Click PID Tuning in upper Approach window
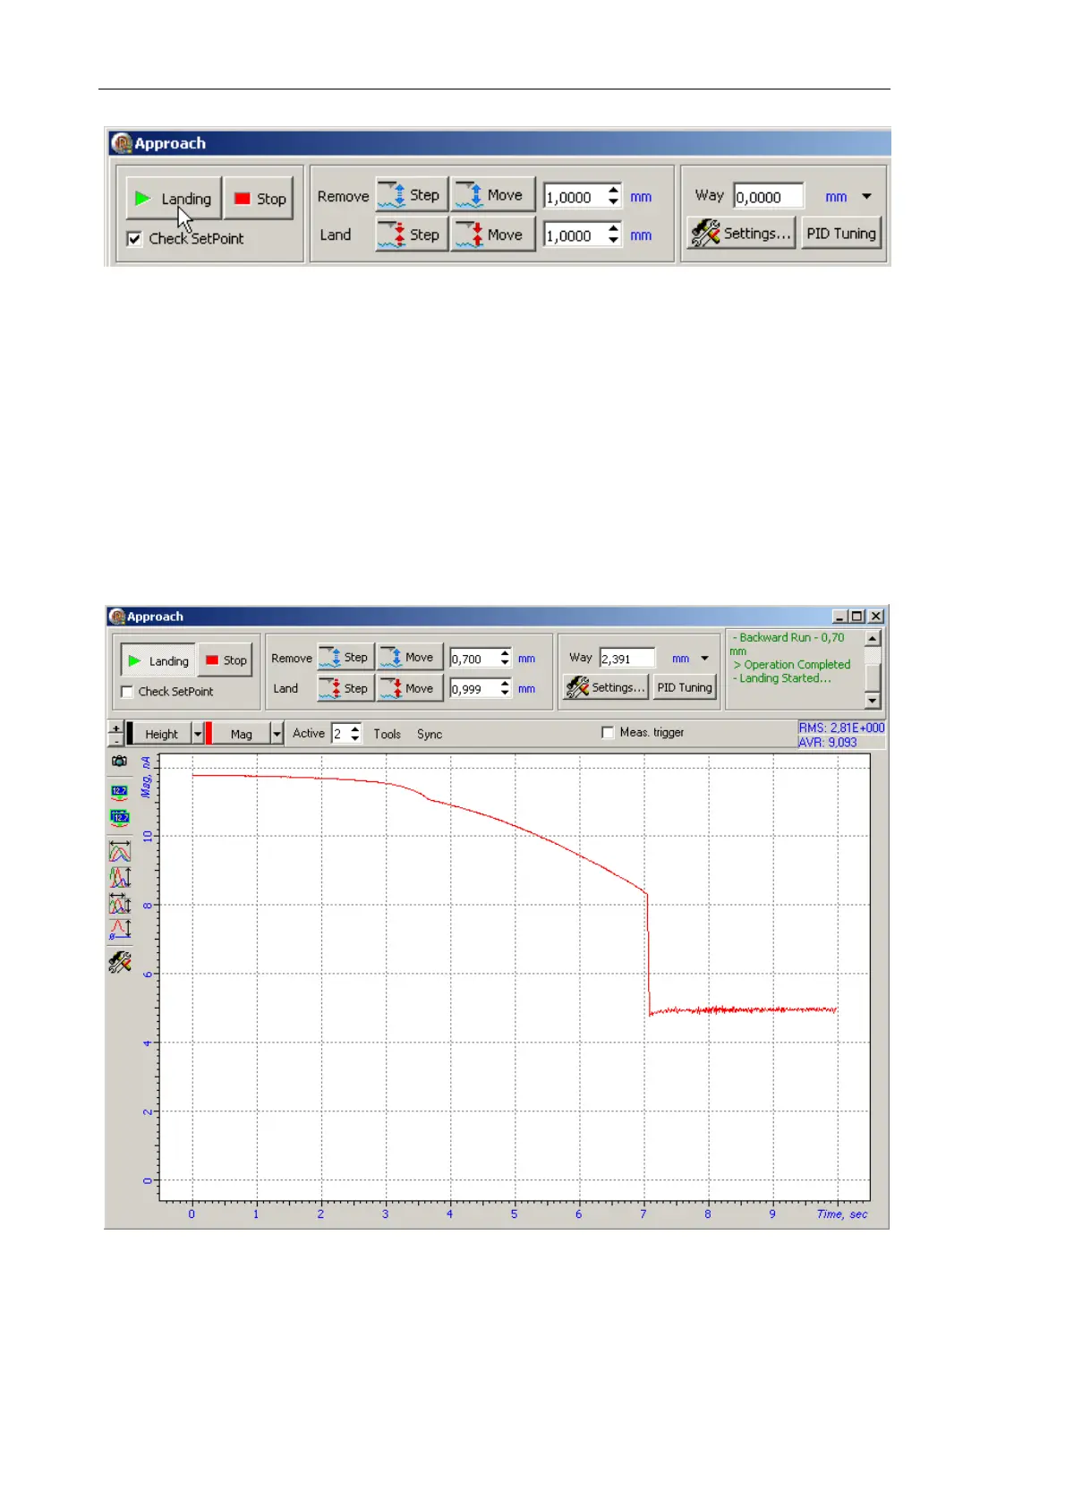 pyautogui.click(x=840, y=234)
